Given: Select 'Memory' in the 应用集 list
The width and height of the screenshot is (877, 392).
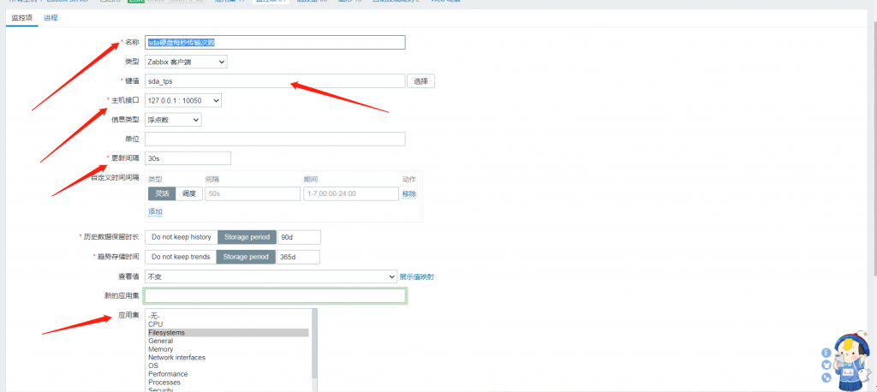Looking at the screenshot, I should click(x=160, y=349).
